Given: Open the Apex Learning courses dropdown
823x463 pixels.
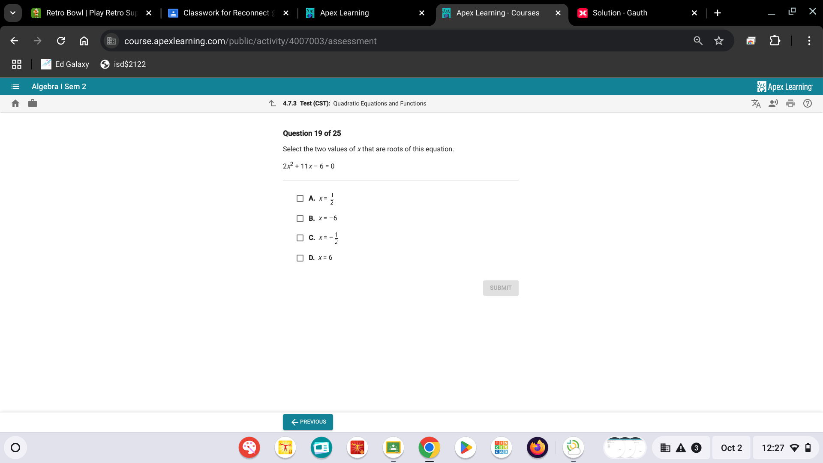Looking at the screenshot, I should pos(15,86).
